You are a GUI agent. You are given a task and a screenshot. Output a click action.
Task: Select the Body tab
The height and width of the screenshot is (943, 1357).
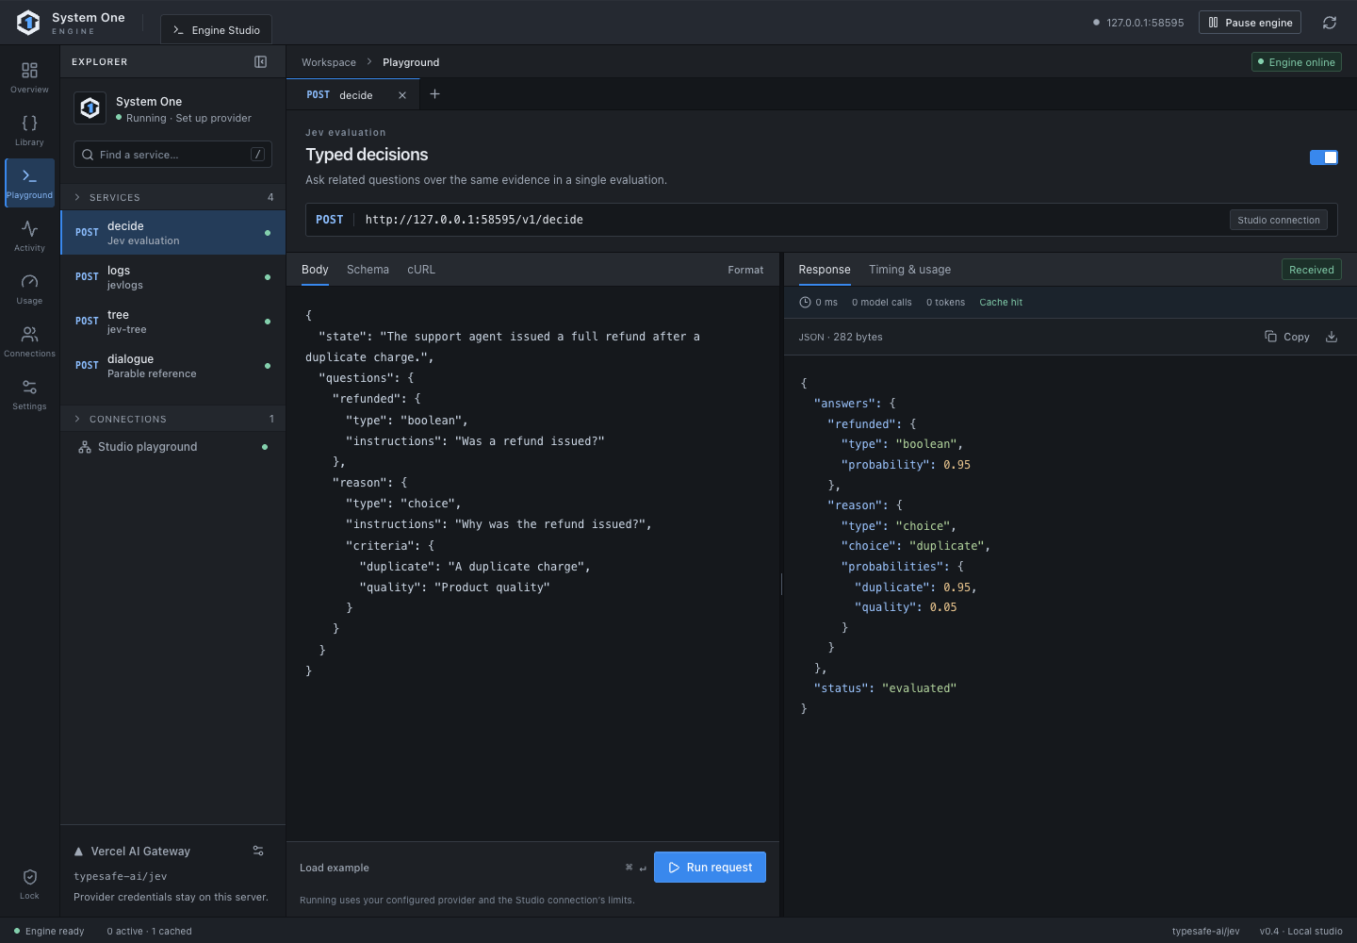pyautogui.click(x=315, y=270)
